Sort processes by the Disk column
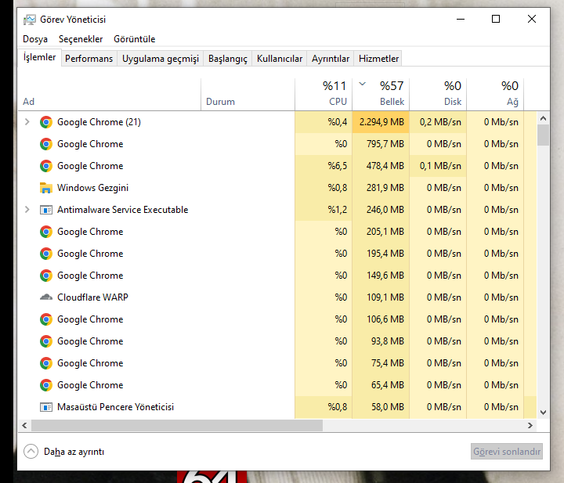 (x=438, y=94)
